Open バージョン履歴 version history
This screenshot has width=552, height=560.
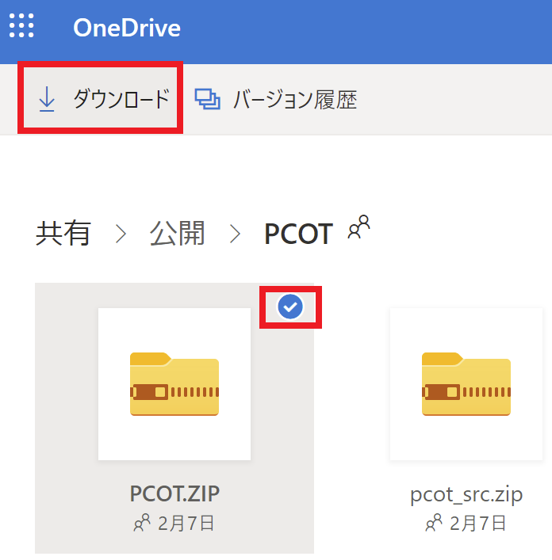276,99
